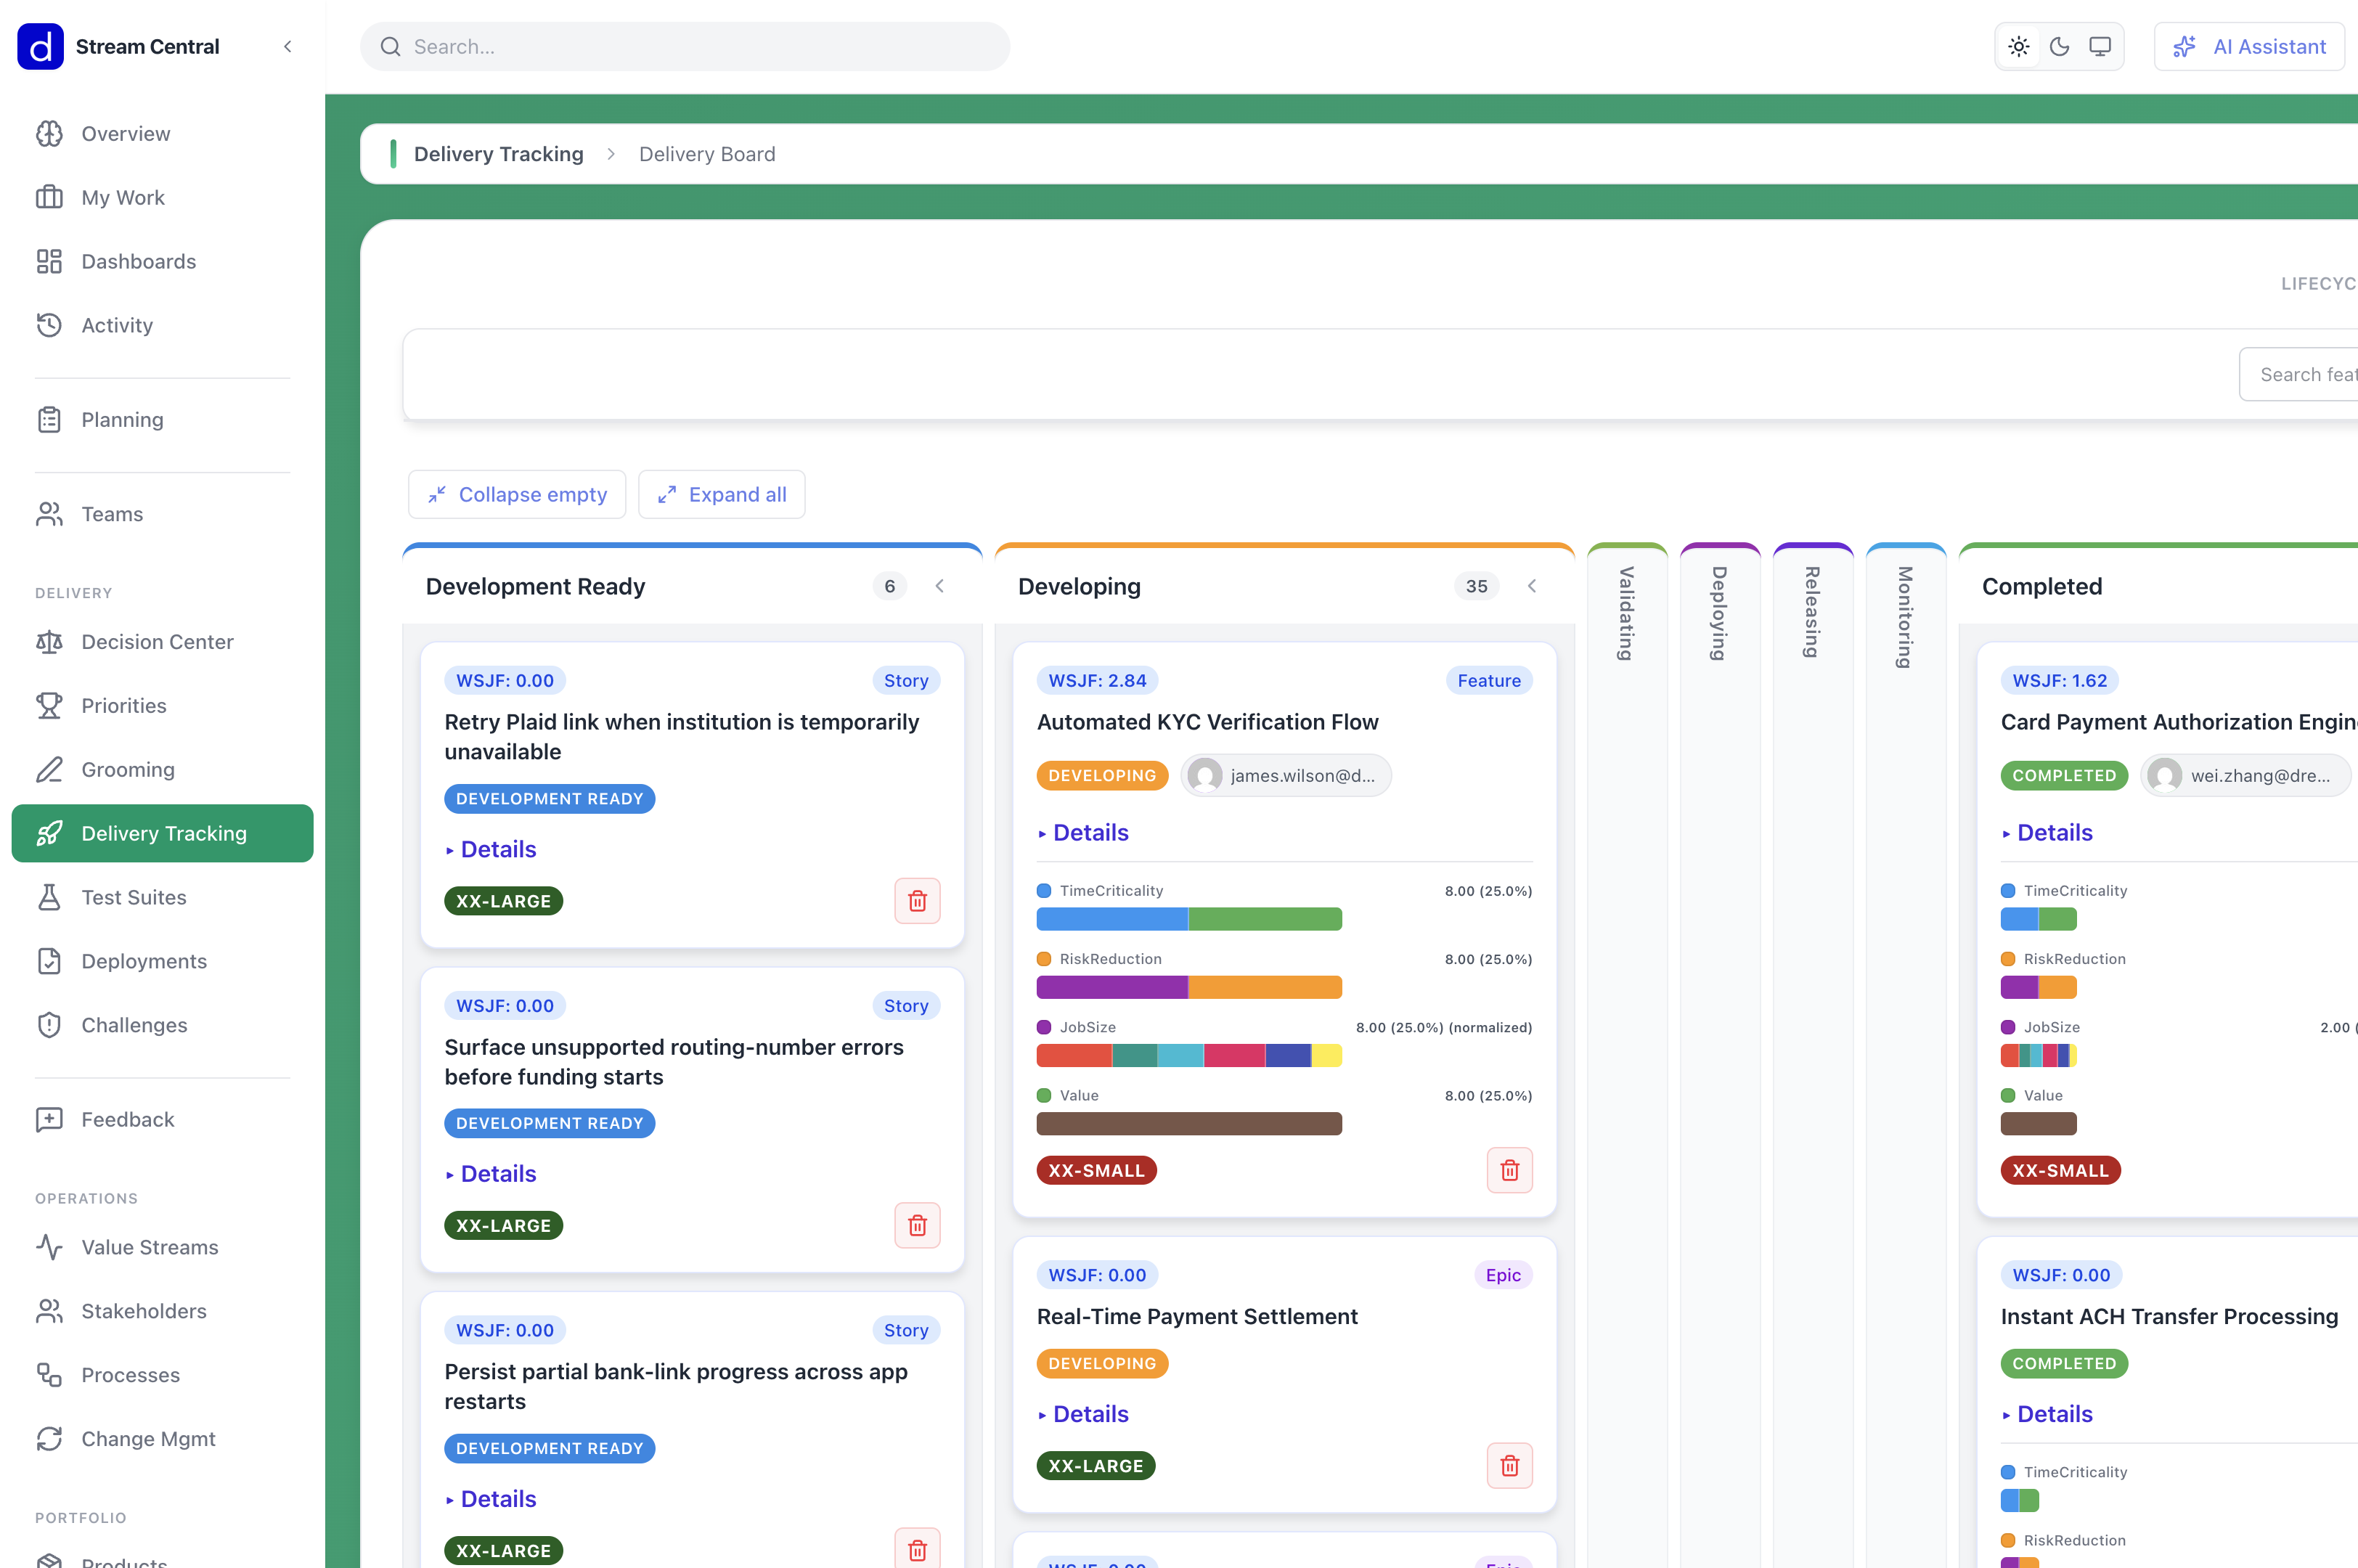Click the Delivery Board breadcrumb
The image size is (2358, 1568).
coord(707,154)
